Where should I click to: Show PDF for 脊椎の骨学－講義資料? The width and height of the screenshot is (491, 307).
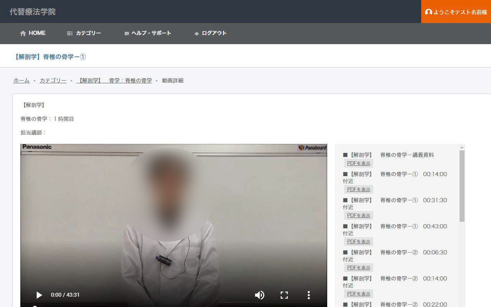point(359,163)
